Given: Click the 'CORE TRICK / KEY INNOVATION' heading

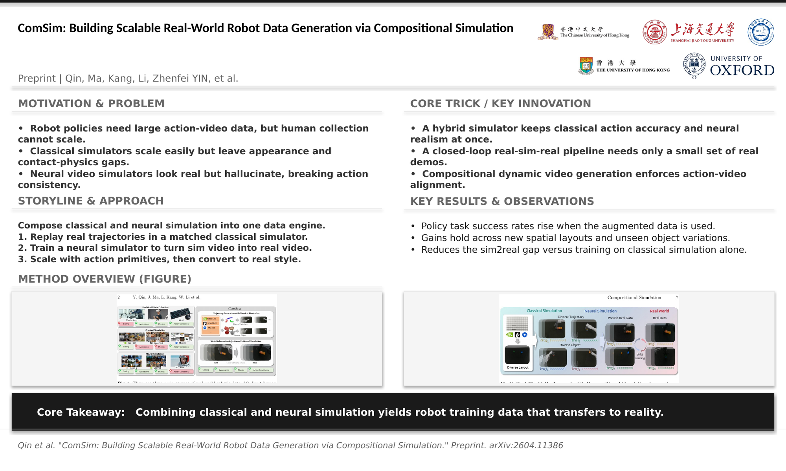Looking at the screenshot, I should pos(501,104).
